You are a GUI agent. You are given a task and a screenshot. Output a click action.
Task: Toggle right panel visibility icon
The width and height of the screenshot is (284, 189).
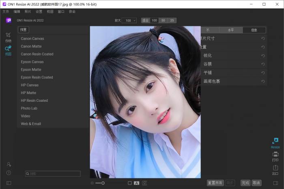click(x=275, y=183)
